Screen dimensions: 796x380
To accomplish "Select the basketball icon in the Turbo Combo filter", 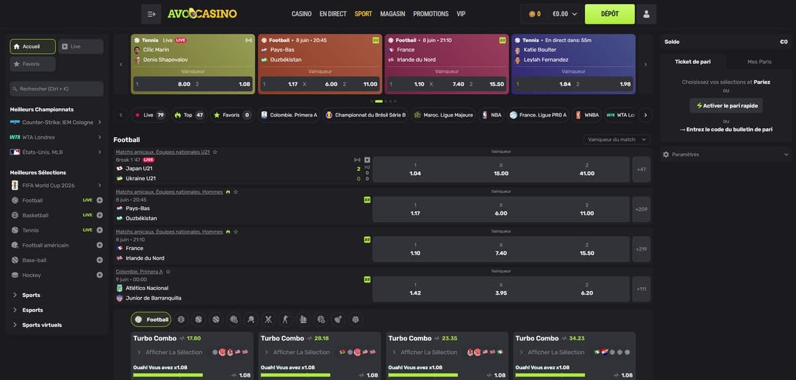I will (x=181, y=320).
